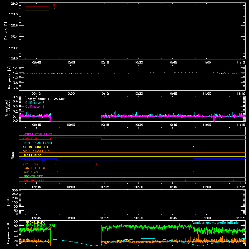249x249 pixels.
Task: Select the olive Y legend line sample
Action: (37, 11)
